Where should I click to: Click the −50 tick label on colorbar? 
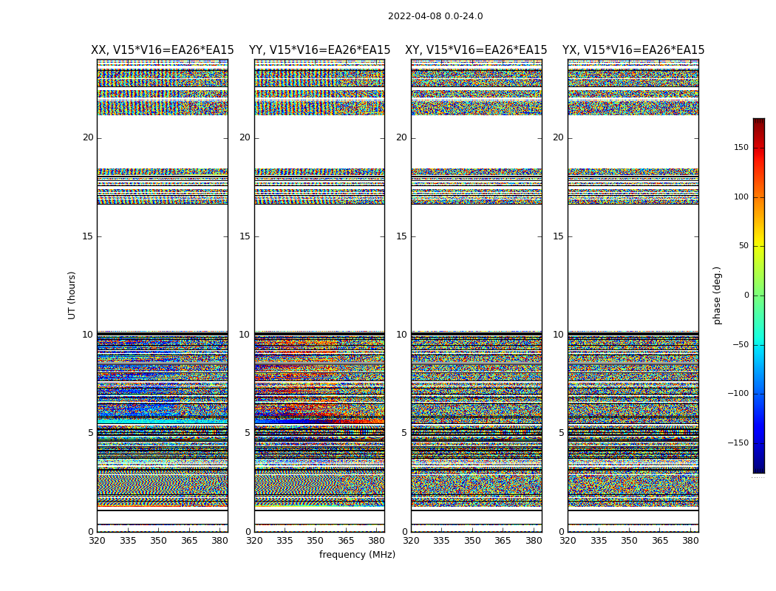click(x=740, y=344)
